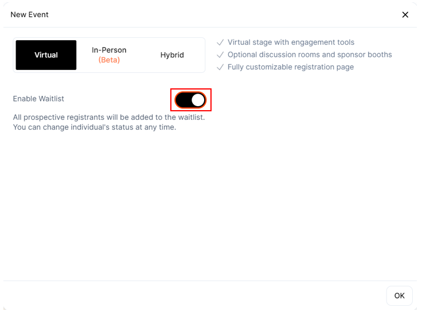Click checkmark icon beside Virtual stage feature
The height and width of the screenshot is (315, 422).
tap(220, 42)
